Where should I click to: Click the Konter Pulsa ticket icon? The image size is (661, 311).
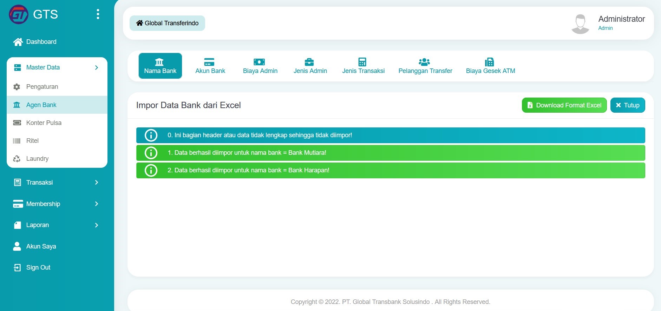[17, 123]
